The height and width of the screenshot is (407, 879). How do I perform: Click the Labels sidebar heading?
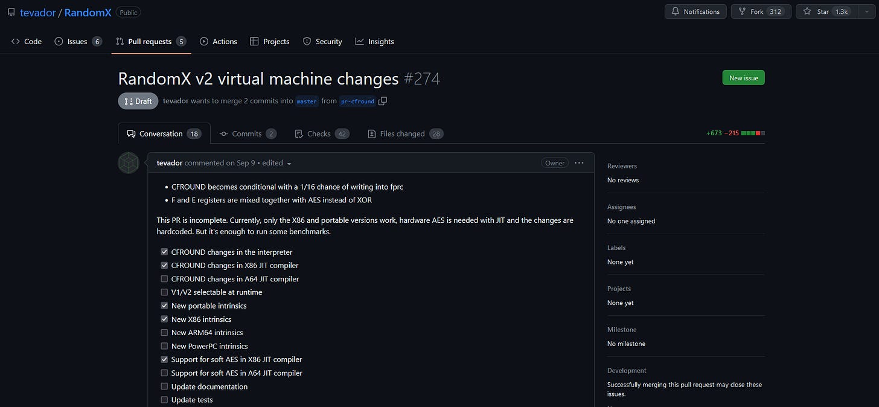pyautogui.click(x=616, y=248)
